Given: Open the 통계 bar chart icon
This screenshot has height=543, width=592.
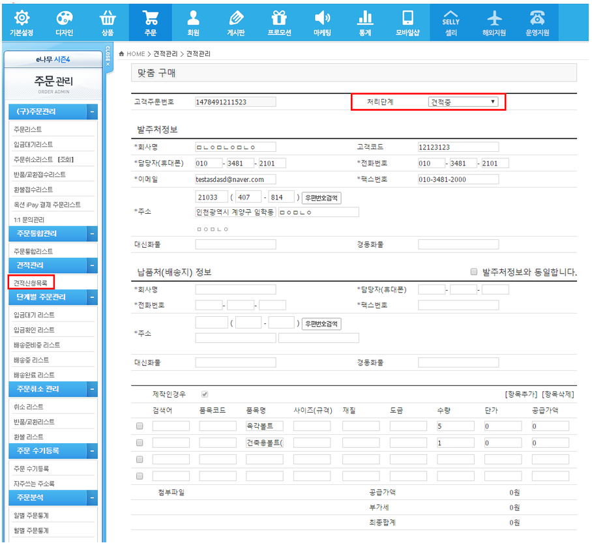Looking at the screenshot, I should click(x=365, y=18).
